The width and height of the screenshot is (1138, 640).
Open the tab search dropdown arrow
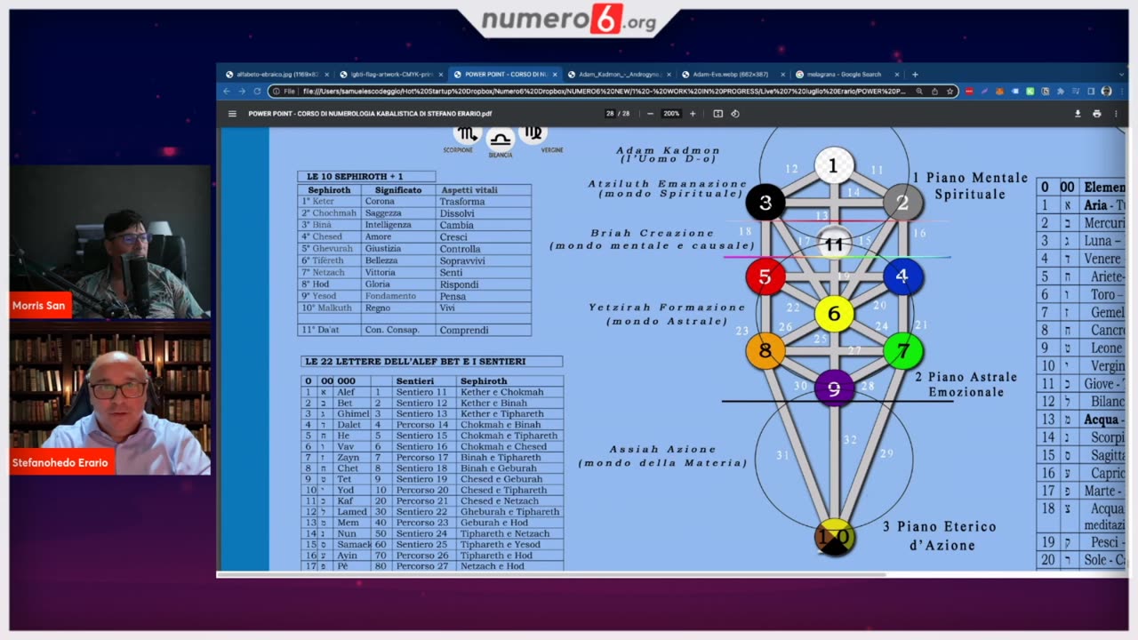click(1122, 75)
